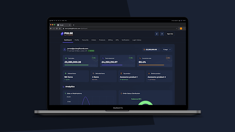Click the Sales vs Redemptions title
The width and height of the screenshot is (235, 132).
click(74, 93)
